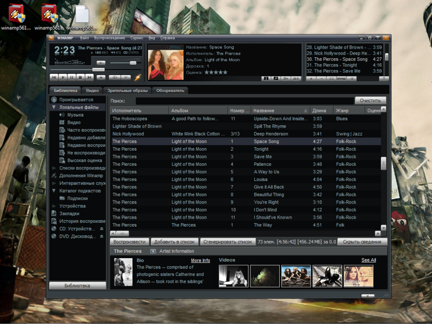The image size is (432, 324).
Task: Toggle repeat playback mode
Action: 126,77
